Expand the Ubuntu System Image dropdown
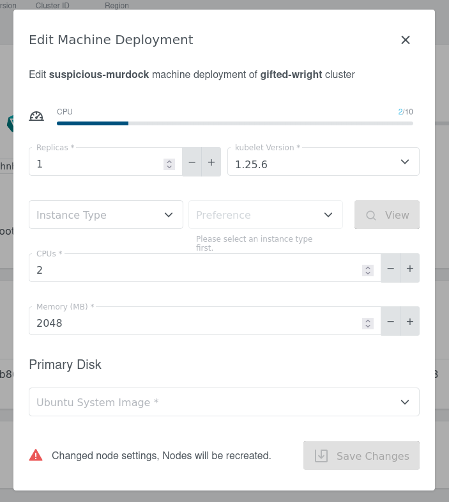 (224, 402)
